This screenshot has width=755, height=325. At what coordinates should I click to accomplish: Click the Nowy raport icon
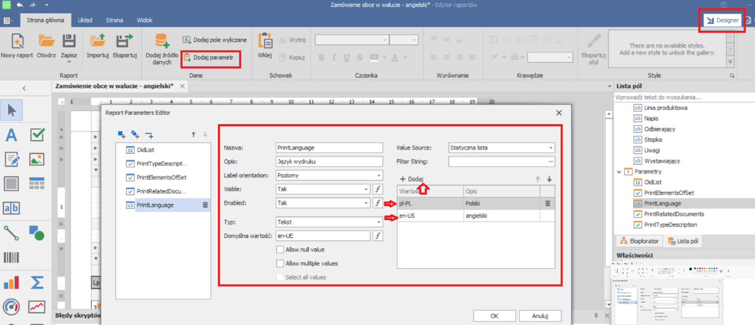click(16, 42)
